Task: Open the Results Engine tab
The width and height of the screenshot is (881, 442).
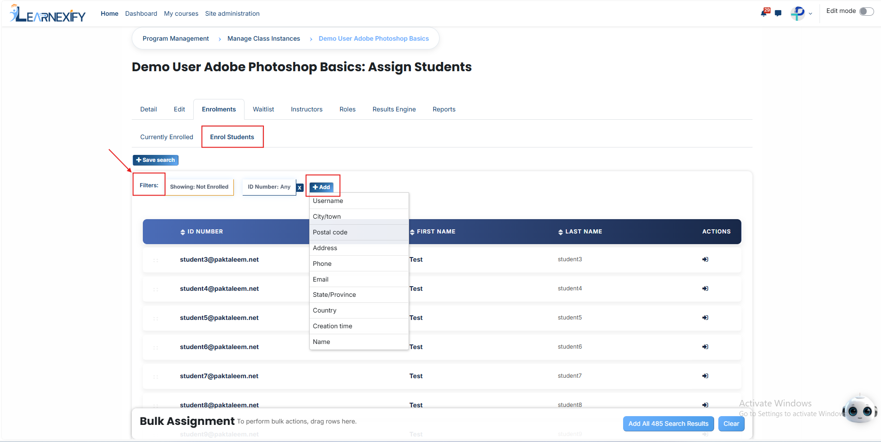Action: 394,109
